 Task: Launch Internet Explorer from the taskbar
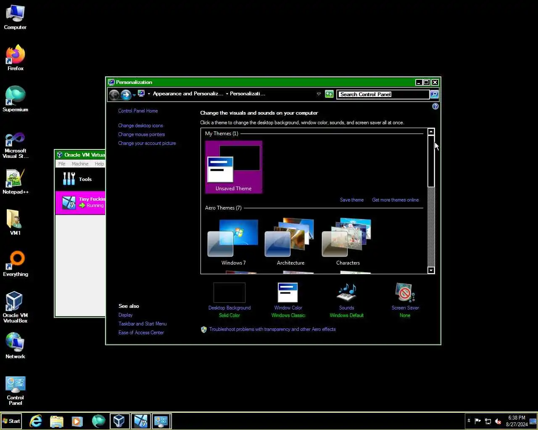pos(36,421)
